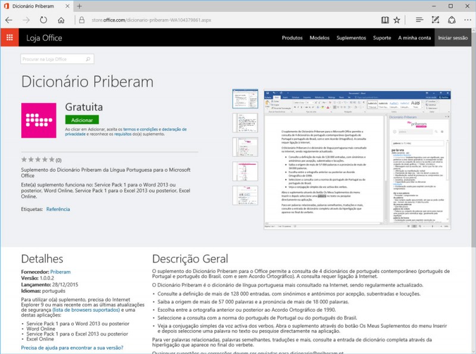The width and height of the screenshot is (476, 354).
Task: Select the Suporte menu item
Action: coord(381,38)
